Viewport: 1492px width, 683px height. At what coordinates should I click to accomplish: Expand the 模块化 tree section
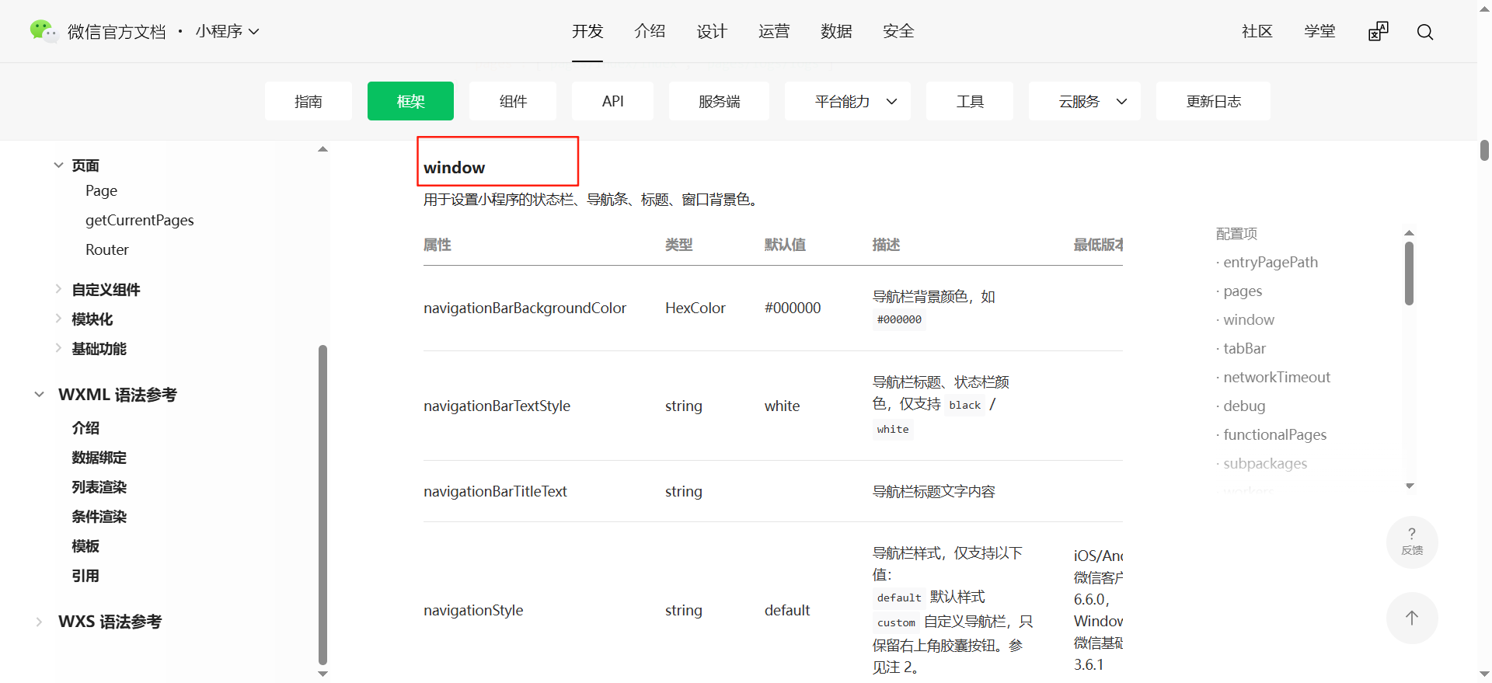point(58,319)
